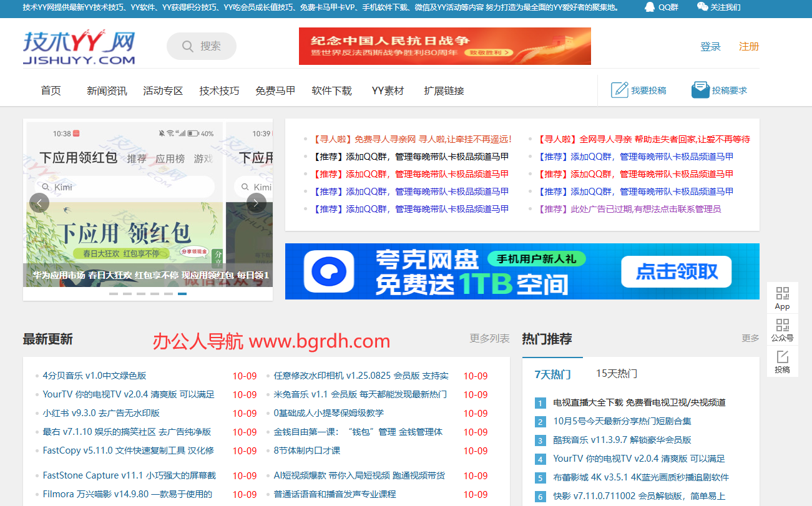Click the 我要投稿 pencil icon

pyautogui.click(x=619, y=90)
